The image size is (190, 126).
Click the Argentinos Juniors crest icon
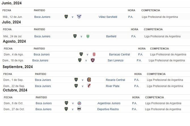pos(79,103)
